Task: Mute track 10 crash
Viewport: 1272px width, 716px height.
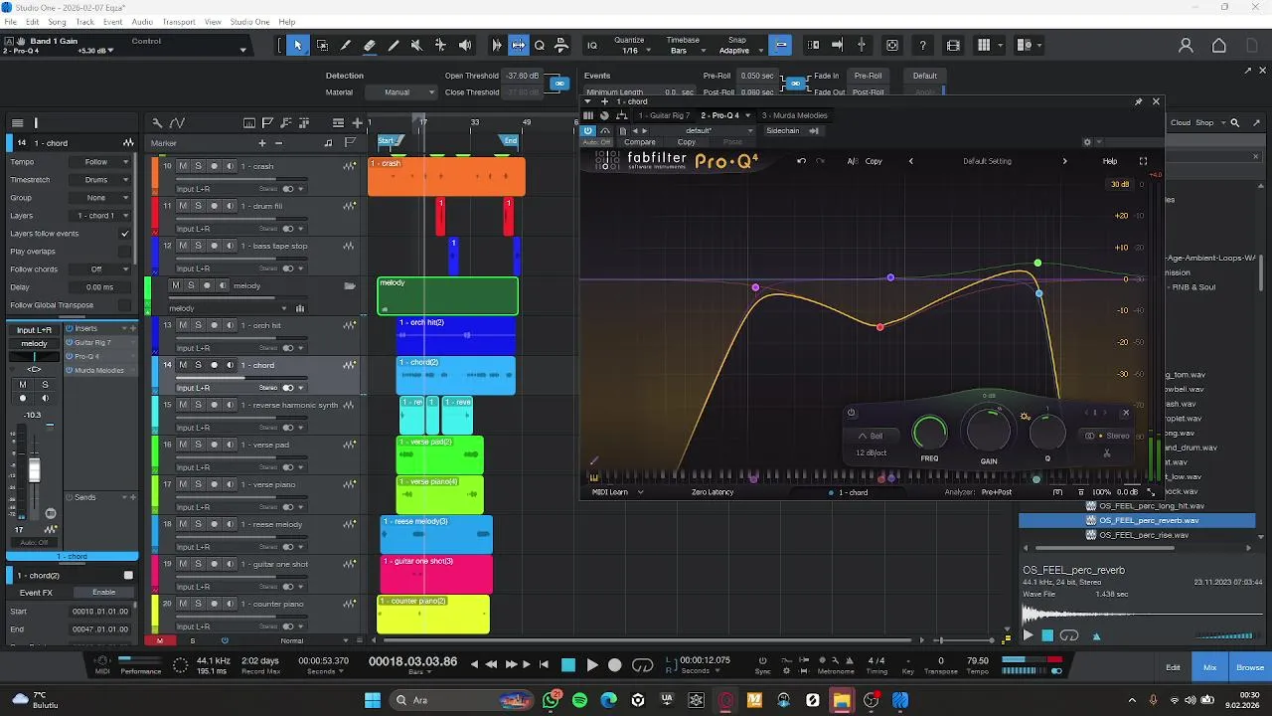Action: coord(183,166)
